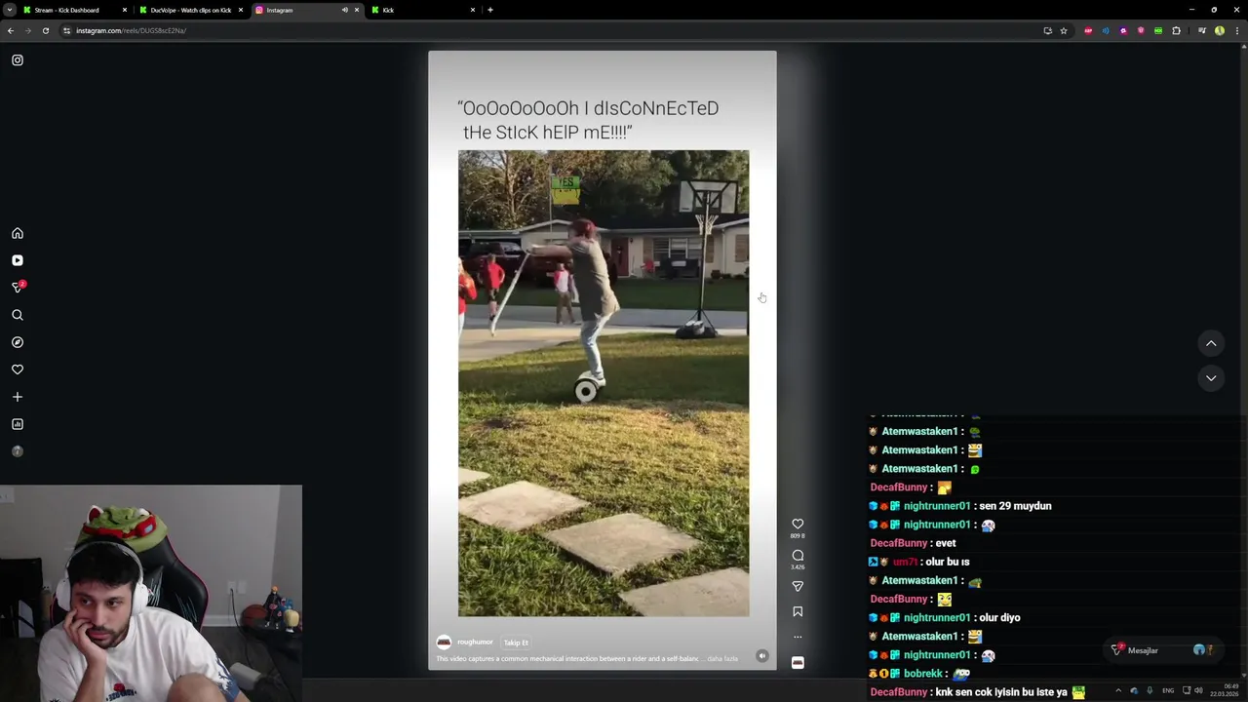Go to the previous reel with the up arrow
Screen dimensions: 1248x702
[x=1211, y=343]
